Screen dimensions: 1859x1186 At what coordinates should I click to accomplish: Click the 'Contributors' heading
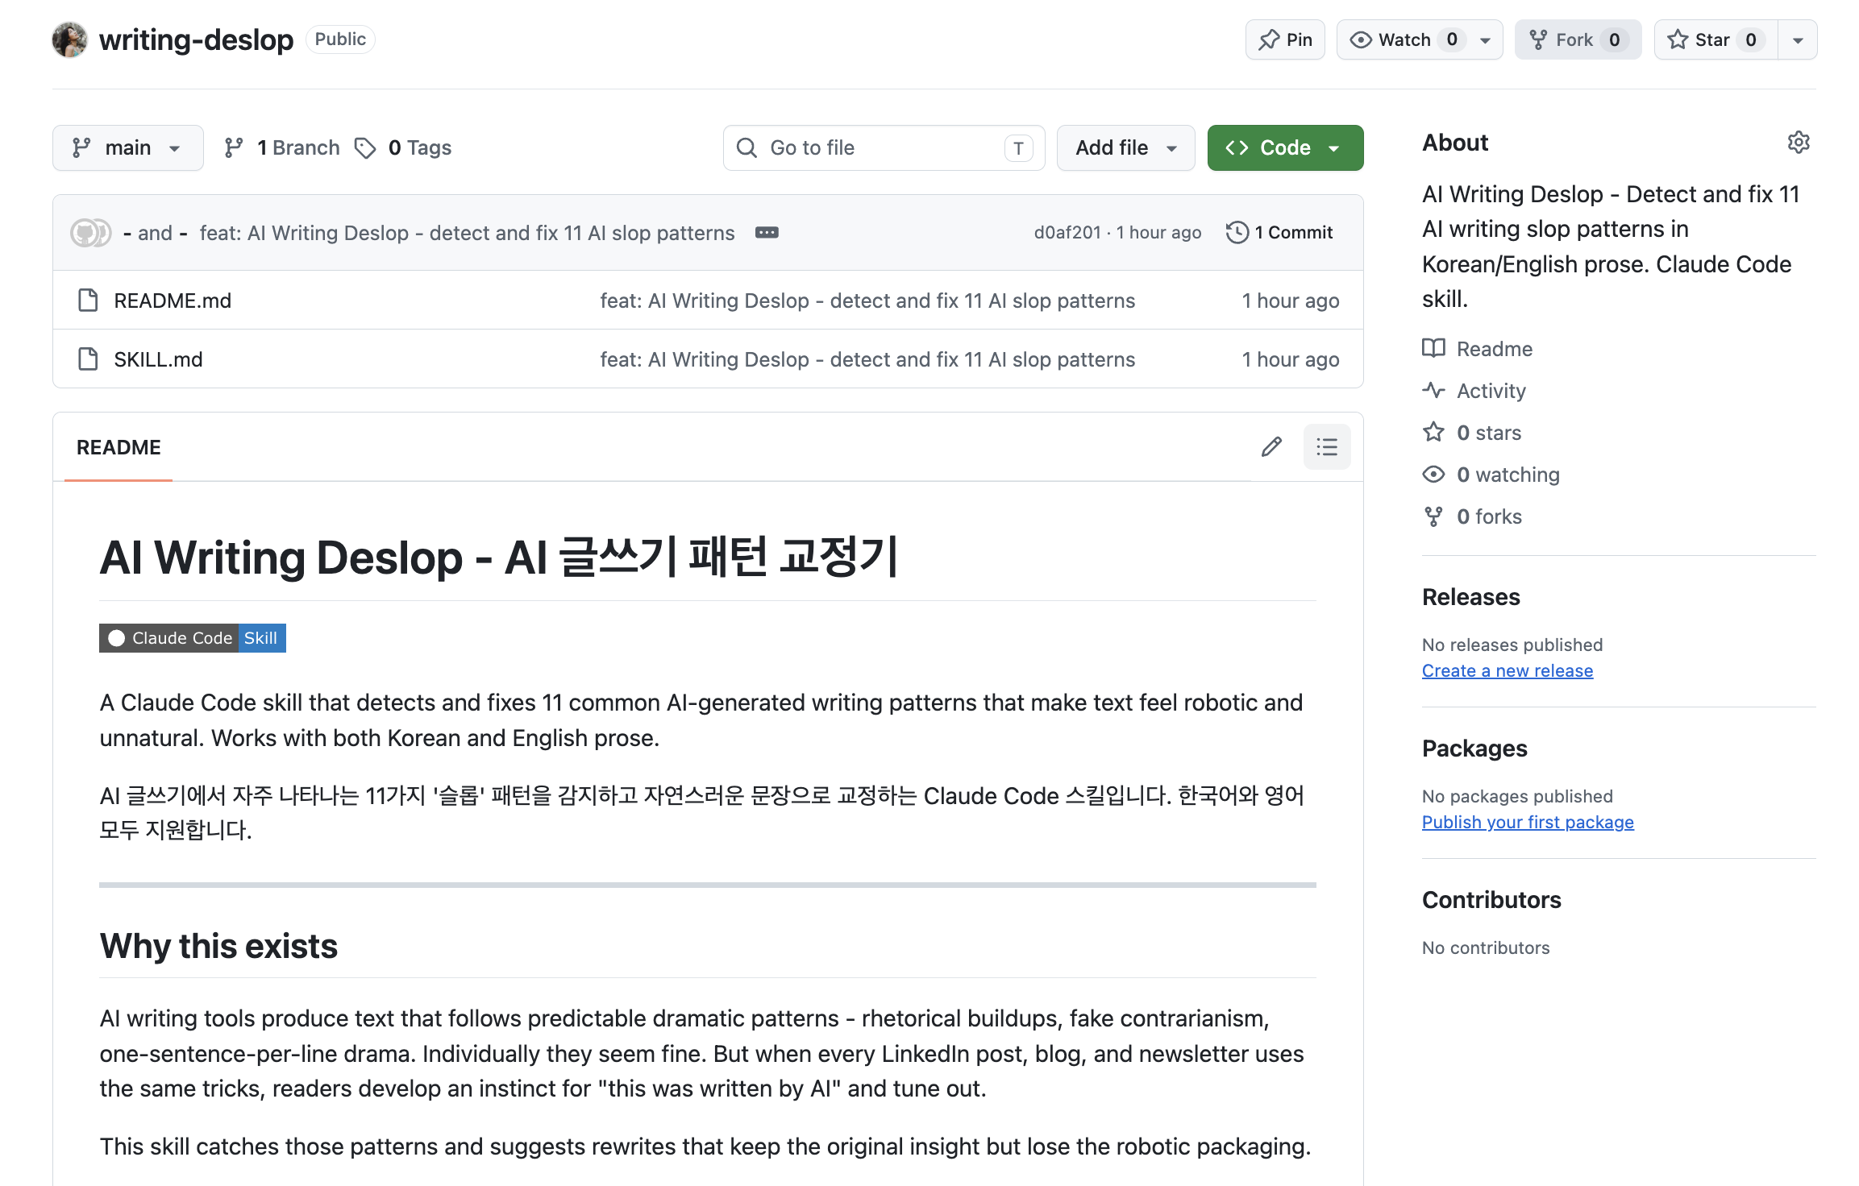tap(1491, 900)
